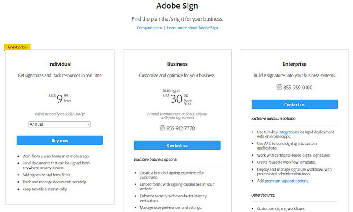Screen dimensions: 353x212
Task: Open the Annual billing dropdown
Action: [60, 124]
